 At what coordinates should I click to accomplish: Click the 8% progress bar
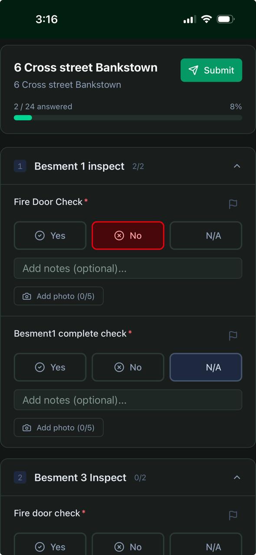(128, 118)
